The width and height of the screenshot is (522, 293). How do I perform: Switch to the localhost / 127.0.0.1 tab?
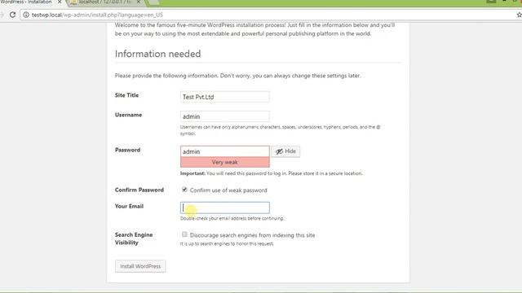105,2
